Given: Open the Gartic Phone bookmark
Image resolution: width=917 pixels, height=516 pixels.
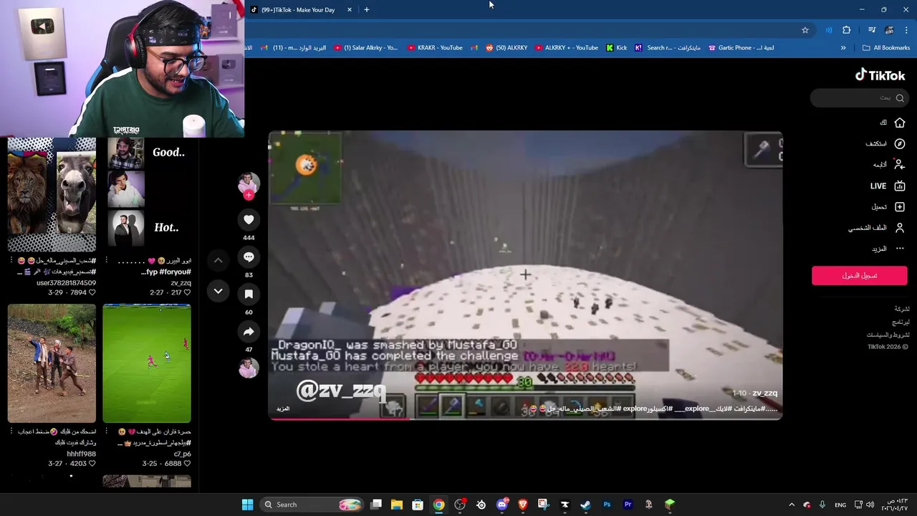Looking at the screenshot, I should tap(741, 48).
